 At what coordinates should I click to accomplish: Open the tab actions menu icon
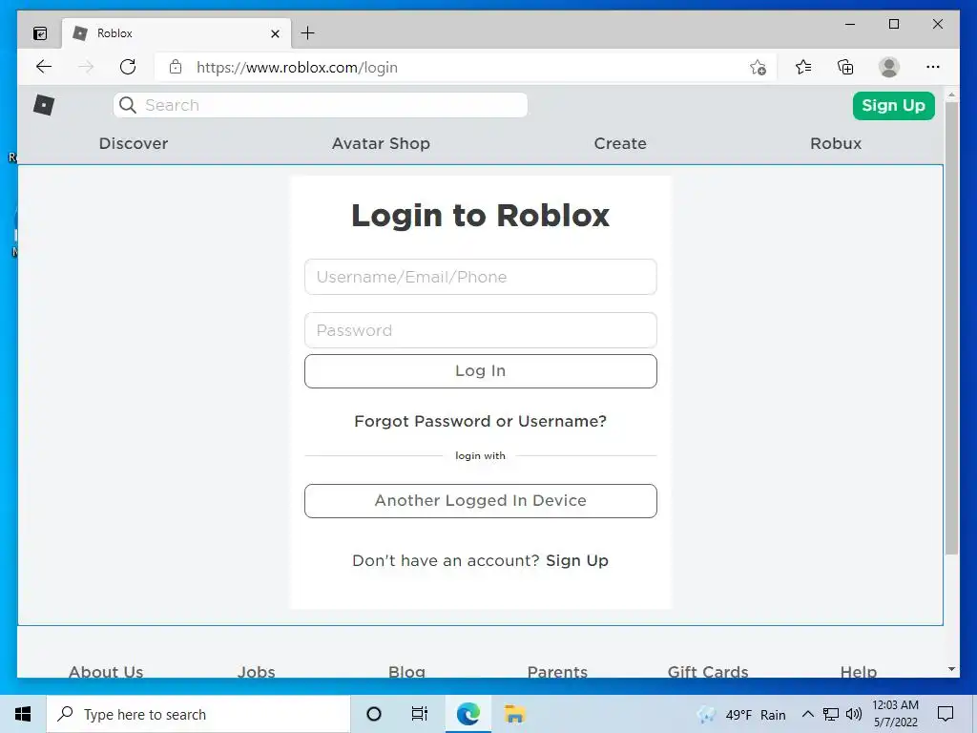[x=40, y=33]
